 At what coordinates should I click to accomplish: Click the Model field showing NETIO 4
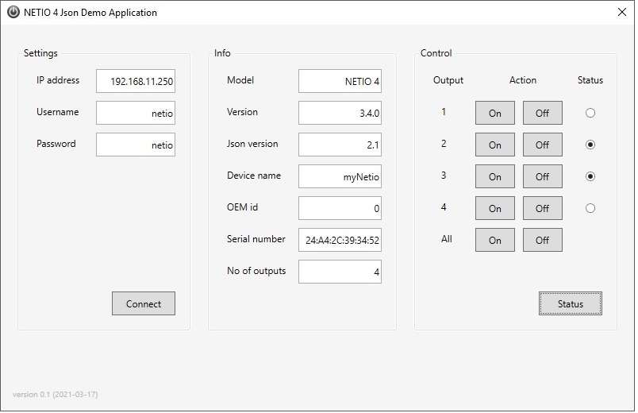point(340,81)
